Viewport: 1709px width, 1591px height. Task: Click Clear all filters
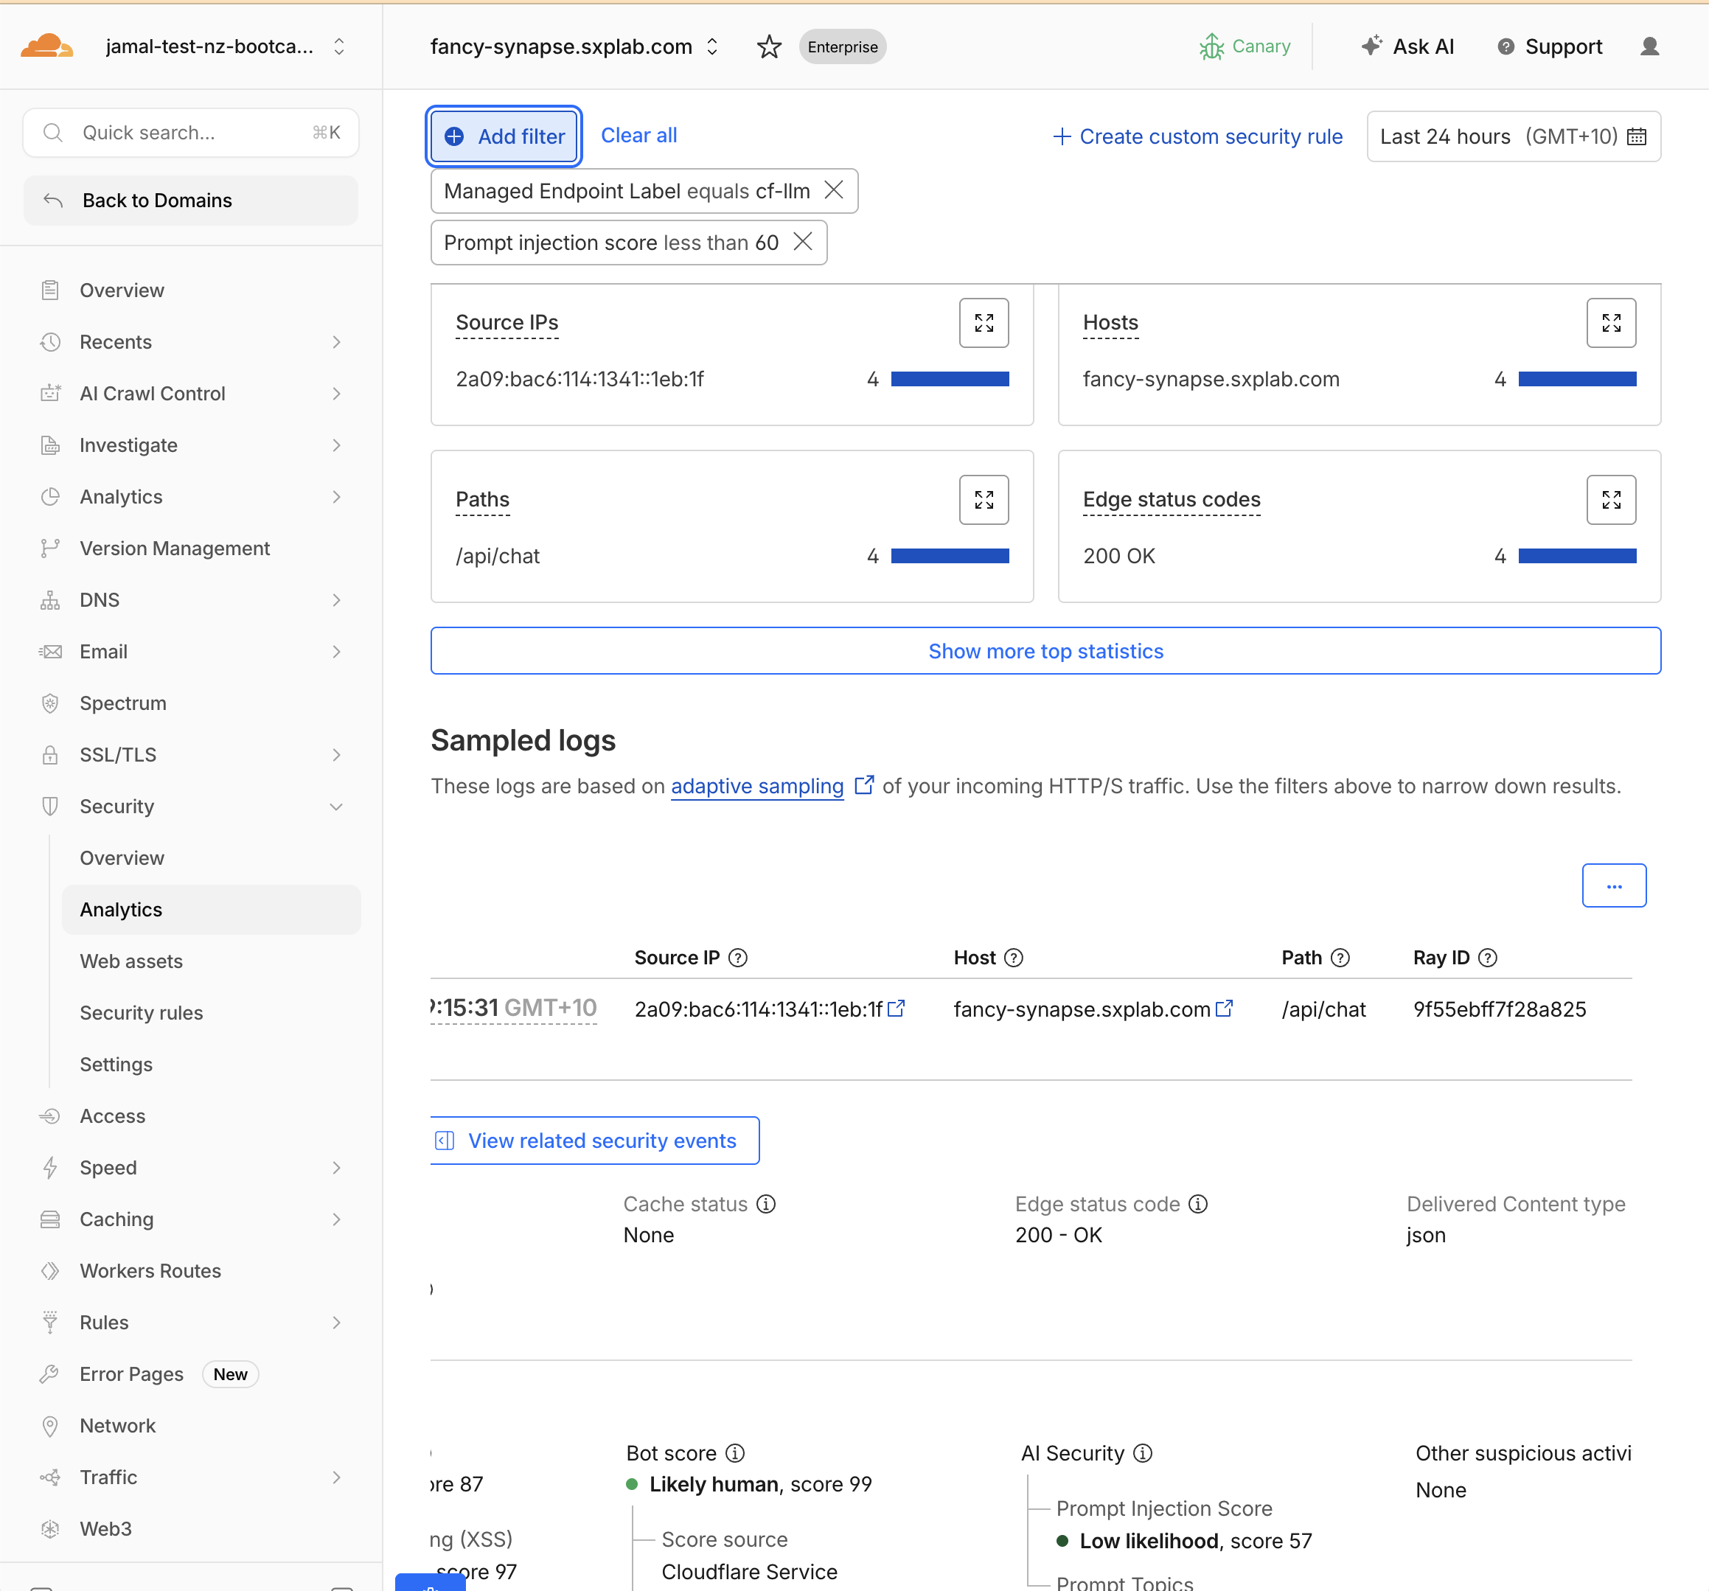click(638, 136)
